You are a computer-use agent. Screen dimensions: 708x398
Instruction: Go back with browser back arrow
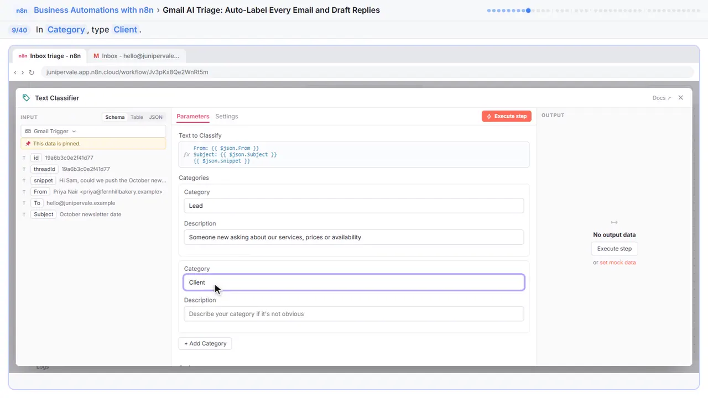pos(15,72)
